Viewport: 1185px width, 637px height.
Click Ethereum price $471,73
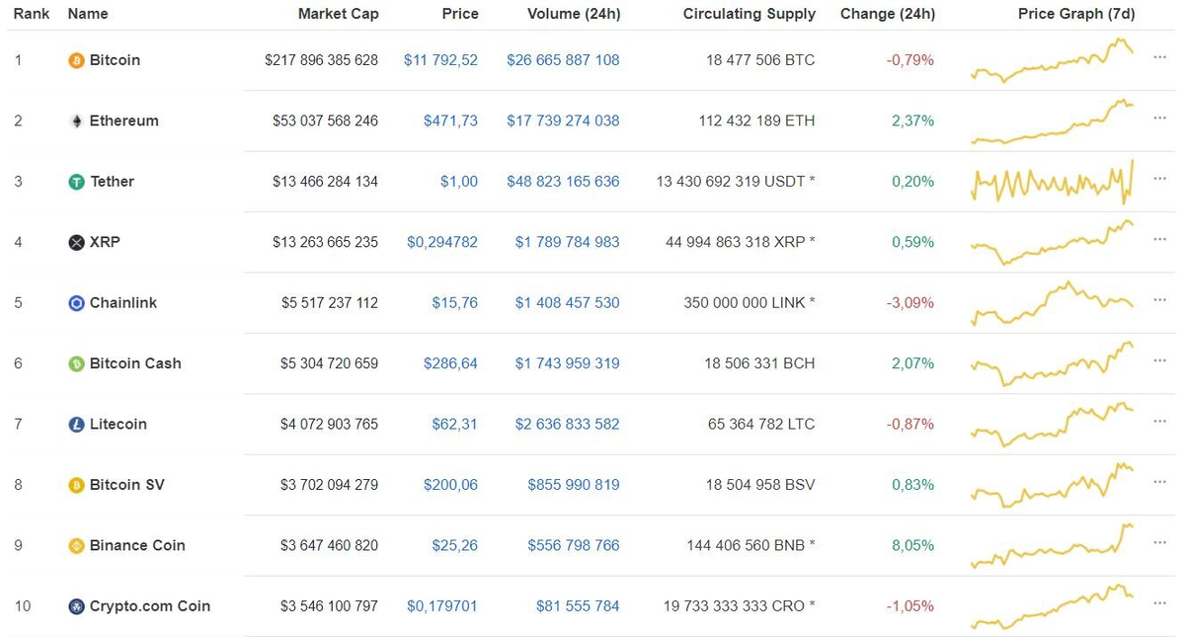pos(450,121)
